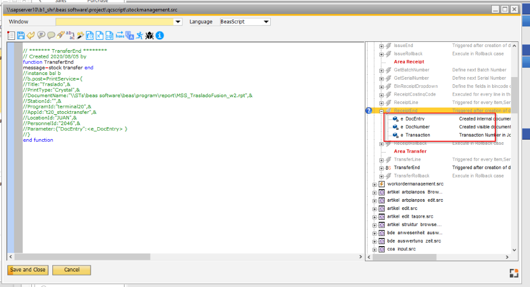Expand the IssueEnd tree node
This screenshot has height=287, width=530.
pyautogui.click(x=381, y=46)
